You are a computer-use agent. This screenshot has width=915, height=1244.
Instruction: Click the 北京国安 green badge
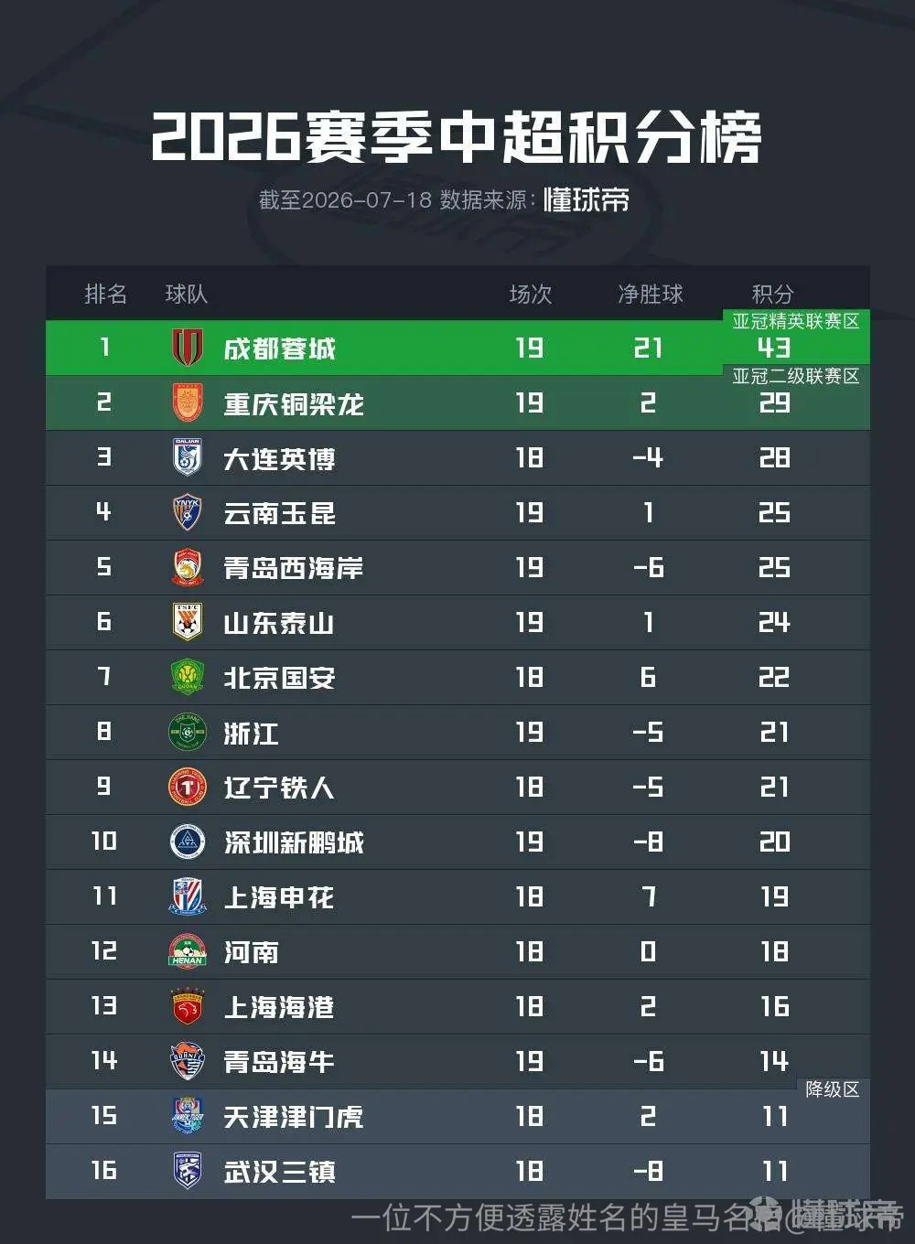188,677
